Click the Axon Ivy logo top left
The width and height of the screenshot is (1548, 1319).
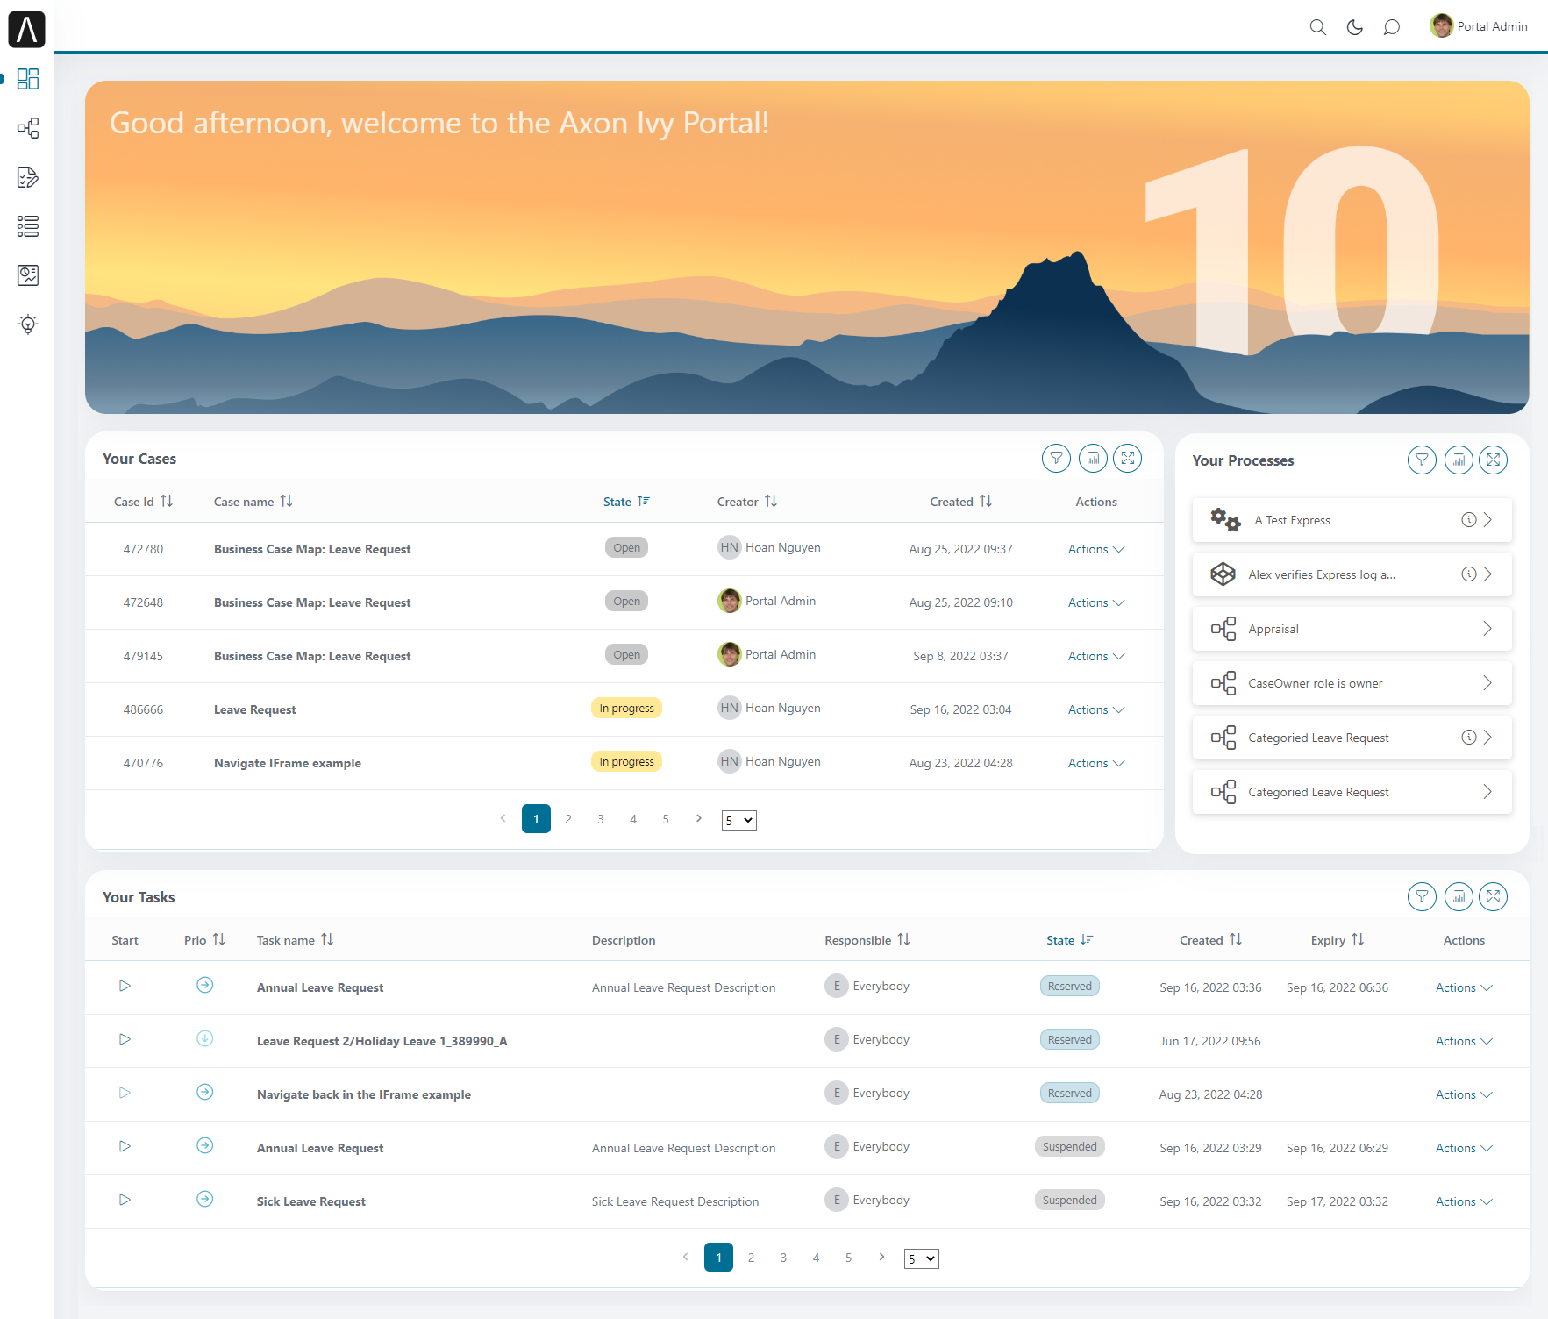point(27,29)
